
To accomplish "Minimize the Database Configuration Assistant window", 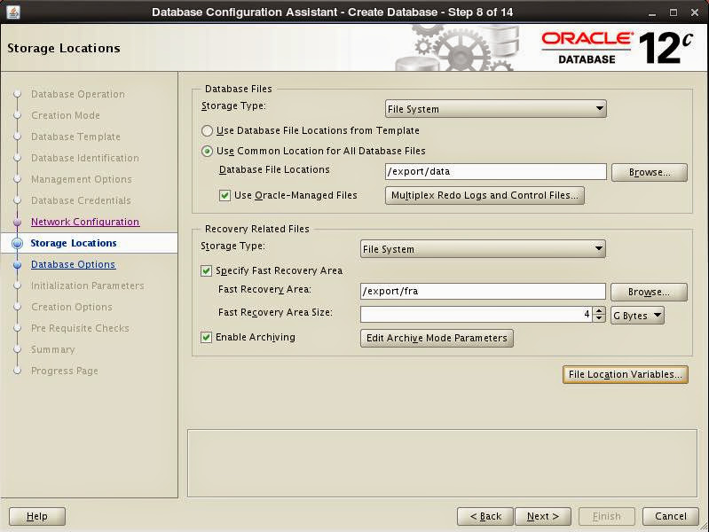I will 651,12.
